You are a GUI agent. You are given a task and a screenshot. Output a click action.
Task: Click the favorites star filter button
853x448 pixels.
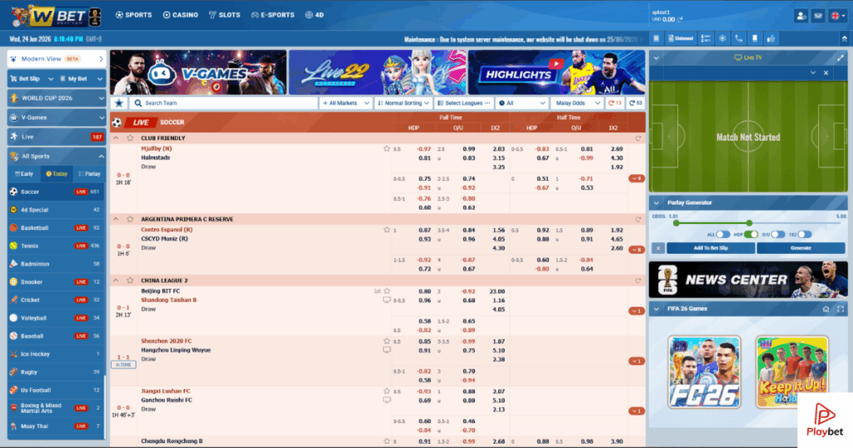click(x=118, y=102)
